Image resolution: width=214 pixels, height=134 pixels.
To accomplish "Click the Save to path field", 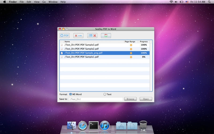I will [x=96, y=99].
